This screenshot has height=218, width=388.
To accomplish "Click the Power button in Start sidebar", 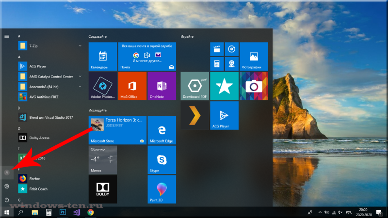I will [x=7, y=200].
